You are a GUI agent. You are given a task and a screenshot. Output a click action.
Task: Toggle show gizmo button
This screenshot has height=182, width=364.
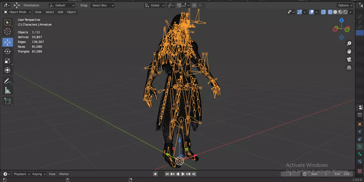pyautogui.click(x=300, y=12)
